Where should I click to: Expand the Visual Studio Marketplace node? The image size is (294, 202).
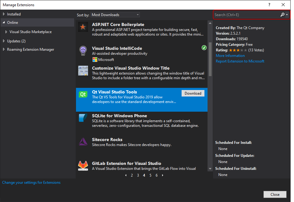pos(6,32)
